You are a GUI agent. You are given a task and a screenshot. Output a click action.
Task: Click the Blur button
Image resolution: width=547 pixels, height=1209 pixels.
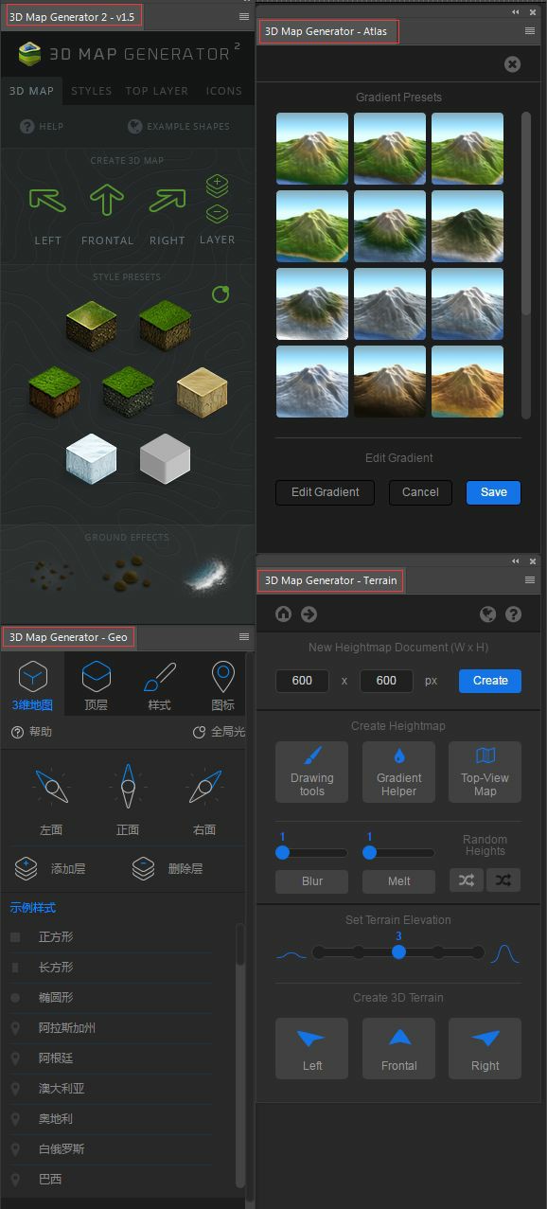(311, 881)
